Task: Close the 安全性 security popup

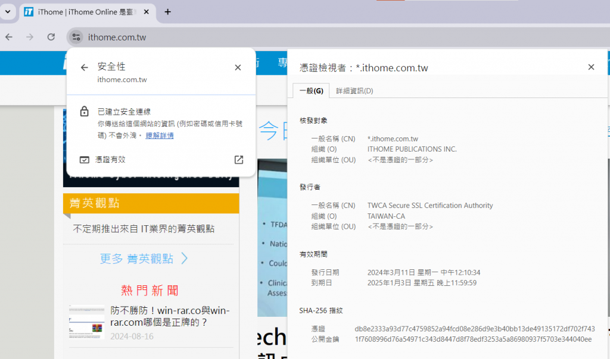Action: pos(238,68)
